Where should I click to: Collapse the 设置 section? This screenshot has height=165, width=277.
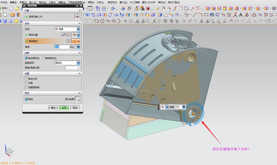(80, 73)
